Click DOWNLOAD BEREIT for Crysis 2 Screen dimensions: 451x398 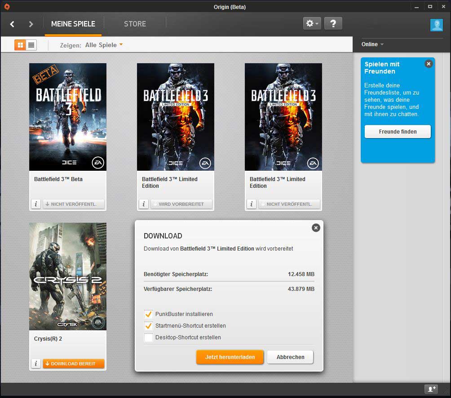coord(74,363)
